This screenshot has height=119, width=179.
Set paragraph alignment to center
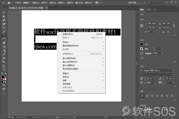point(147,96)
